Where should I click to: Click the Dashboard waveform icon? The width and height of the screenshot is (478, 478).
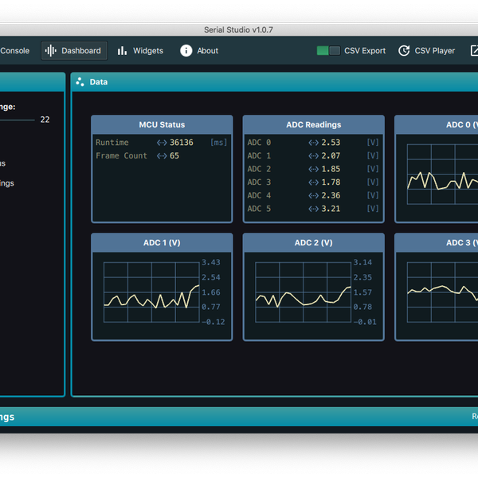[x=51, y=51]
